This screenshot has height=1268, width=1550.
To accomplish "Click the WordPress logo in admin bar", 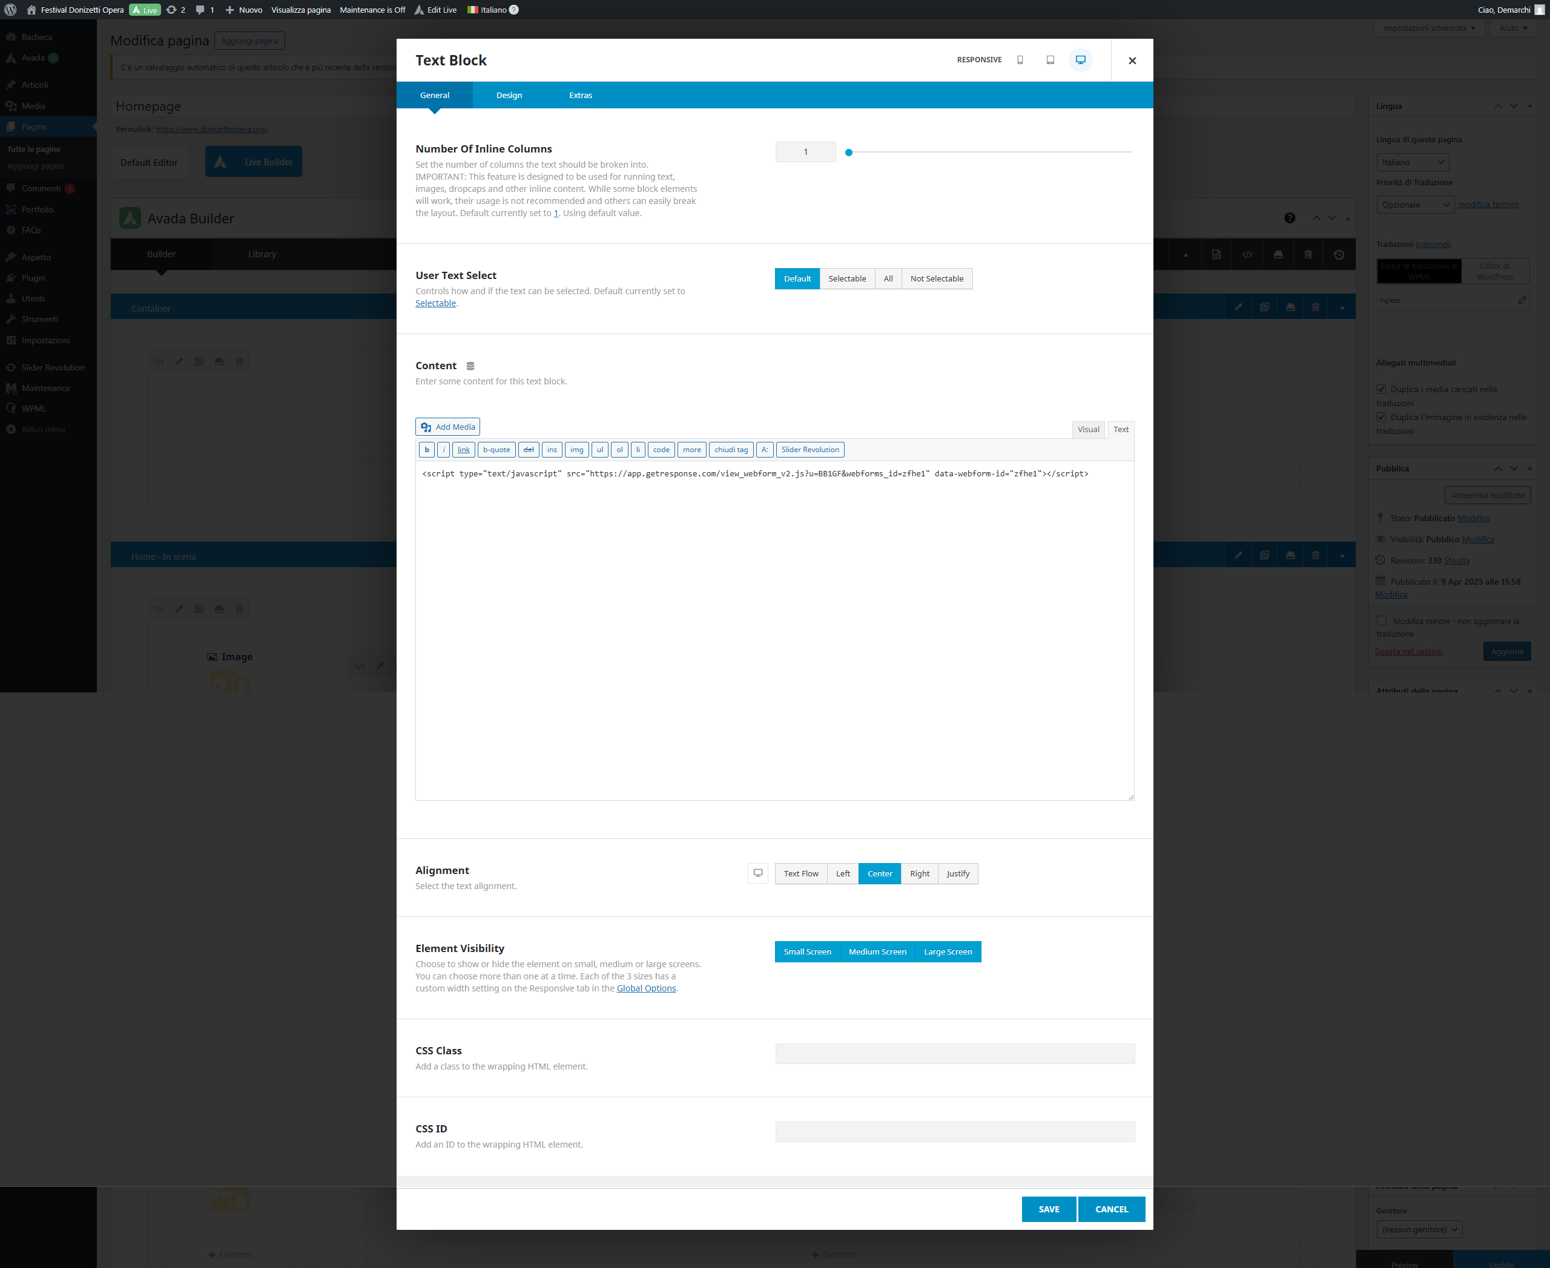I will (x=10, y=10).
